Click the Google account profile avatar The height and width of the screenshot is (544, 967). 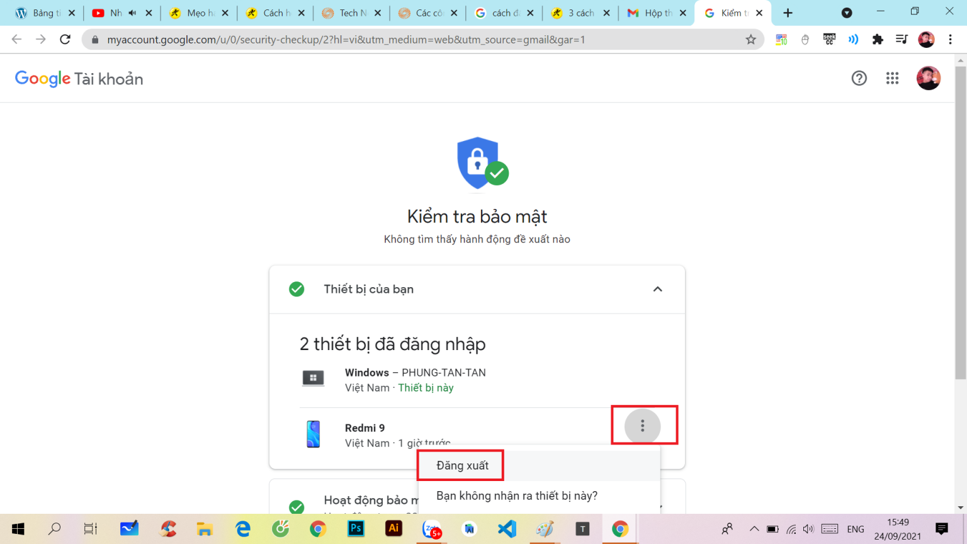928,78
